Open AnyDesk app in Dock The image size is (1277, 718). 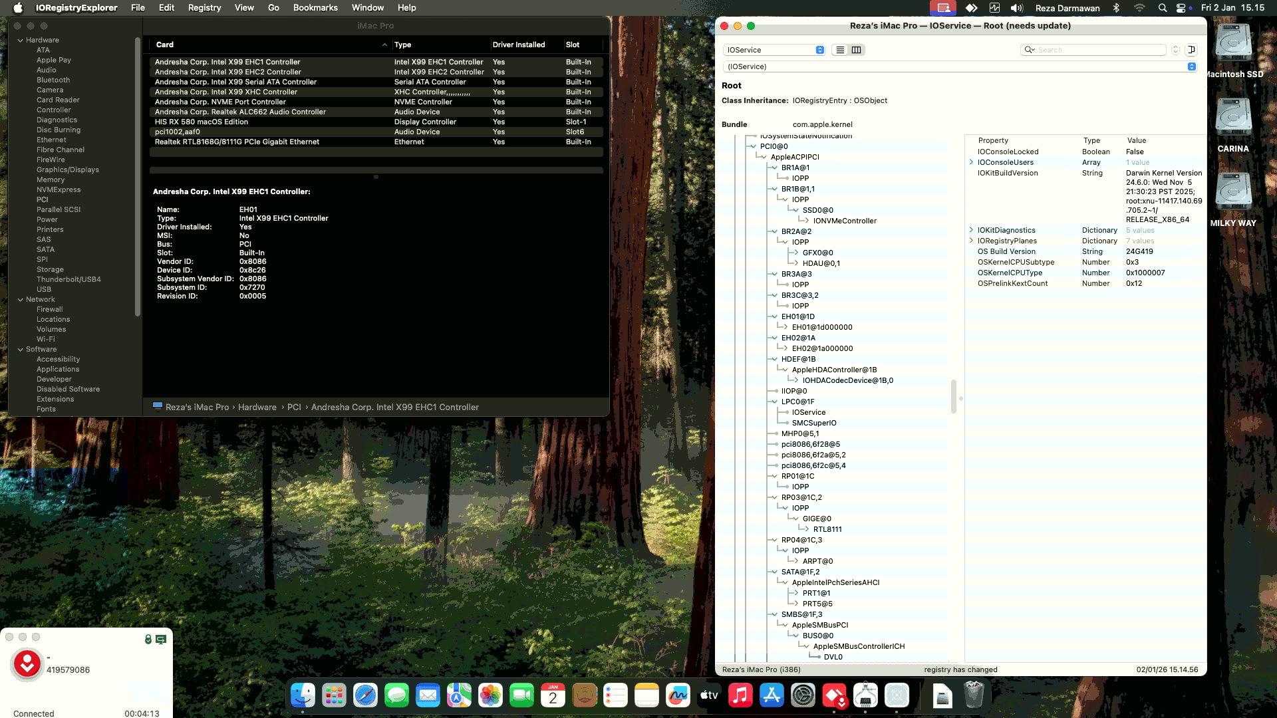click(834, 696)
